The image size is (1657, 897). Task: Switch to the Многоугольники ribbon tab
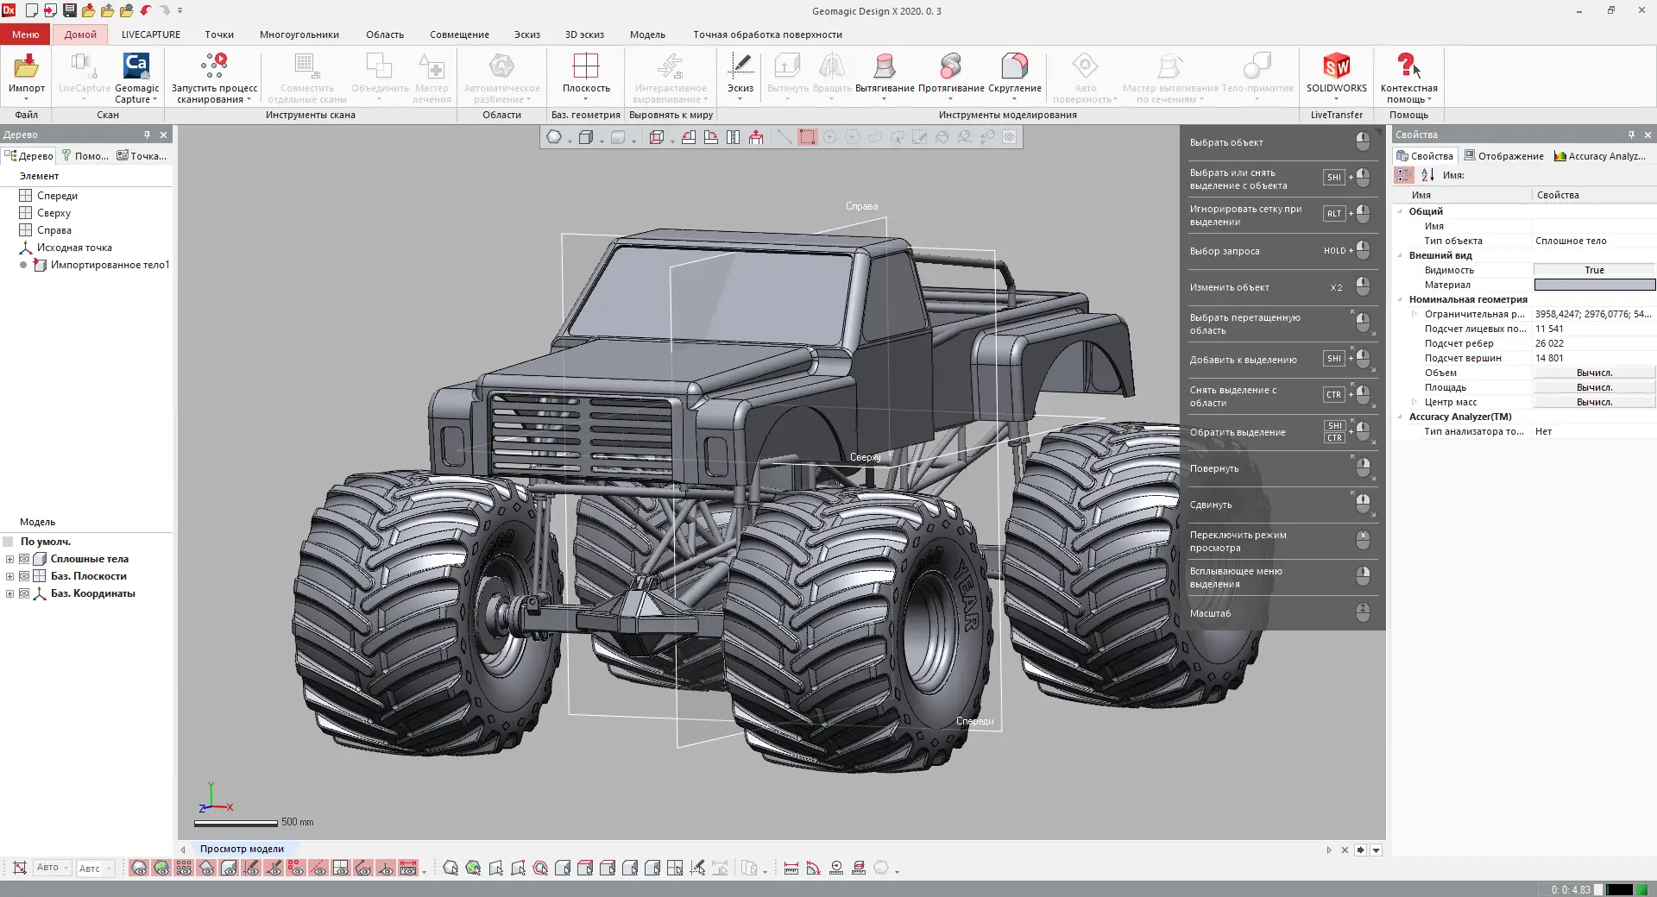[299, 34]
